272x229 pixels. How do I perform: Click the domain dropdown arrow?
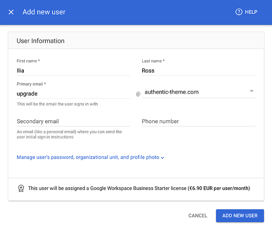[x=251, y=91]
